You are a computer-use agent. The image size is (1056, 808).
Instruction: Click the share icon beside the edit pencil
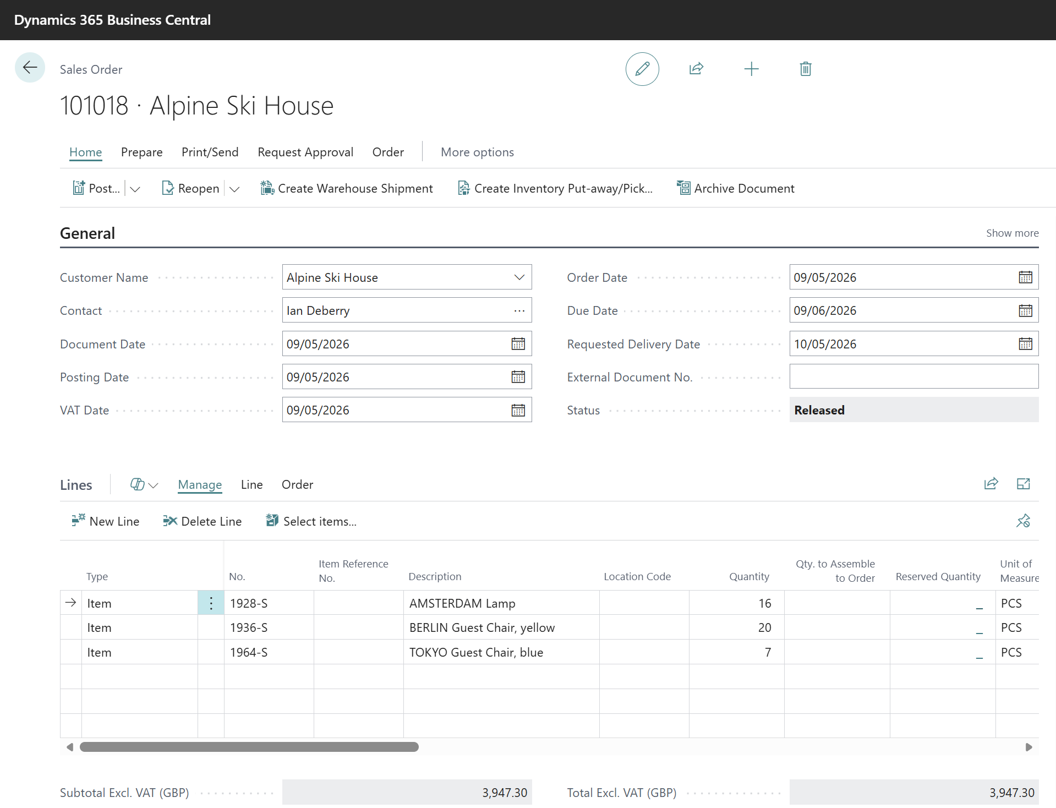tap(696, 69)
